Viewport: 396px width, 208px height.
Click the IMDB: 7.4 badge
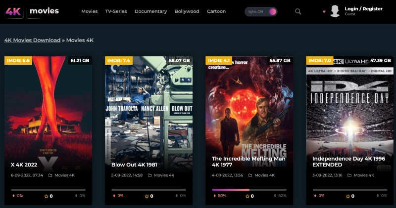click(x=119, y=60)
